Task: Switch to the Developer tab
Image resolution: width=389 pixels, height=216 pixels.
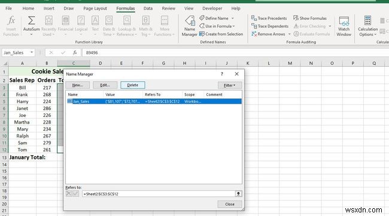Action: tap(212, 8)
